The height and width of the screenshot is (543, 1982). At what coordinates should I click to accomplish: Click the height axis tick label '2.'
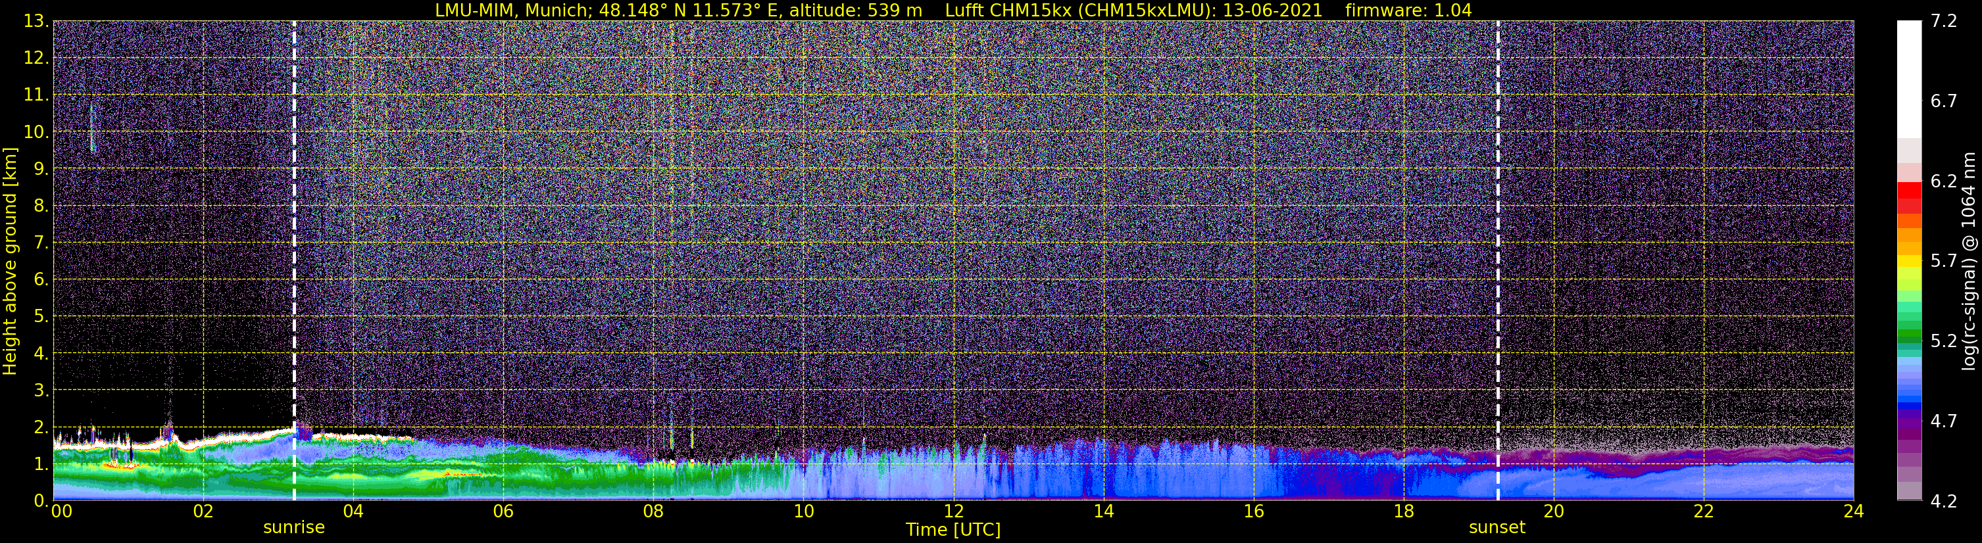[40, 427]
